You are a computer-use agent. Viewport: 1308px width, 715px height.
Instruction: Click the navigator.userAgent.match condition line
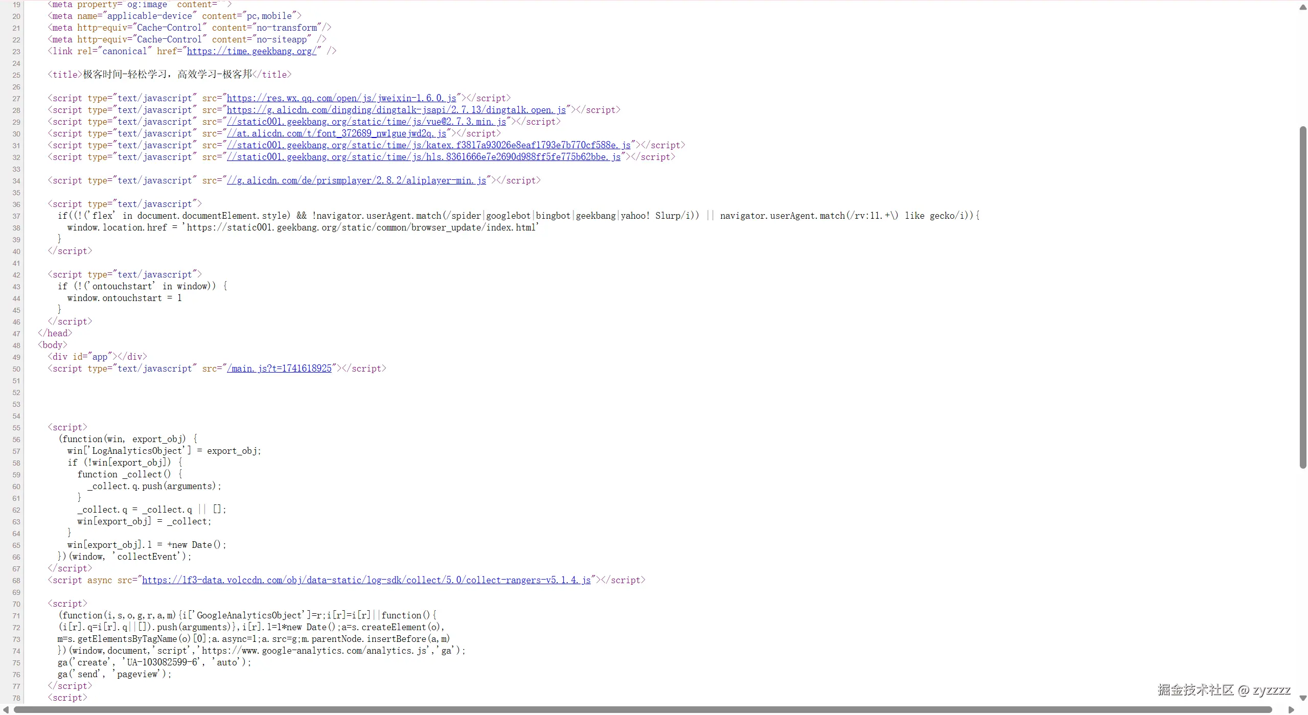coord(519,216)
